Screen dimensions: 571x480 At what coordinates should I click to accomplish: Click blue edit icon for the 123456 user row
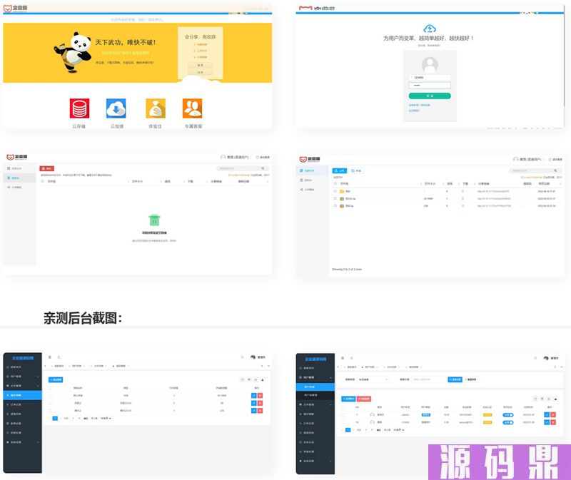tap(547, 422)
